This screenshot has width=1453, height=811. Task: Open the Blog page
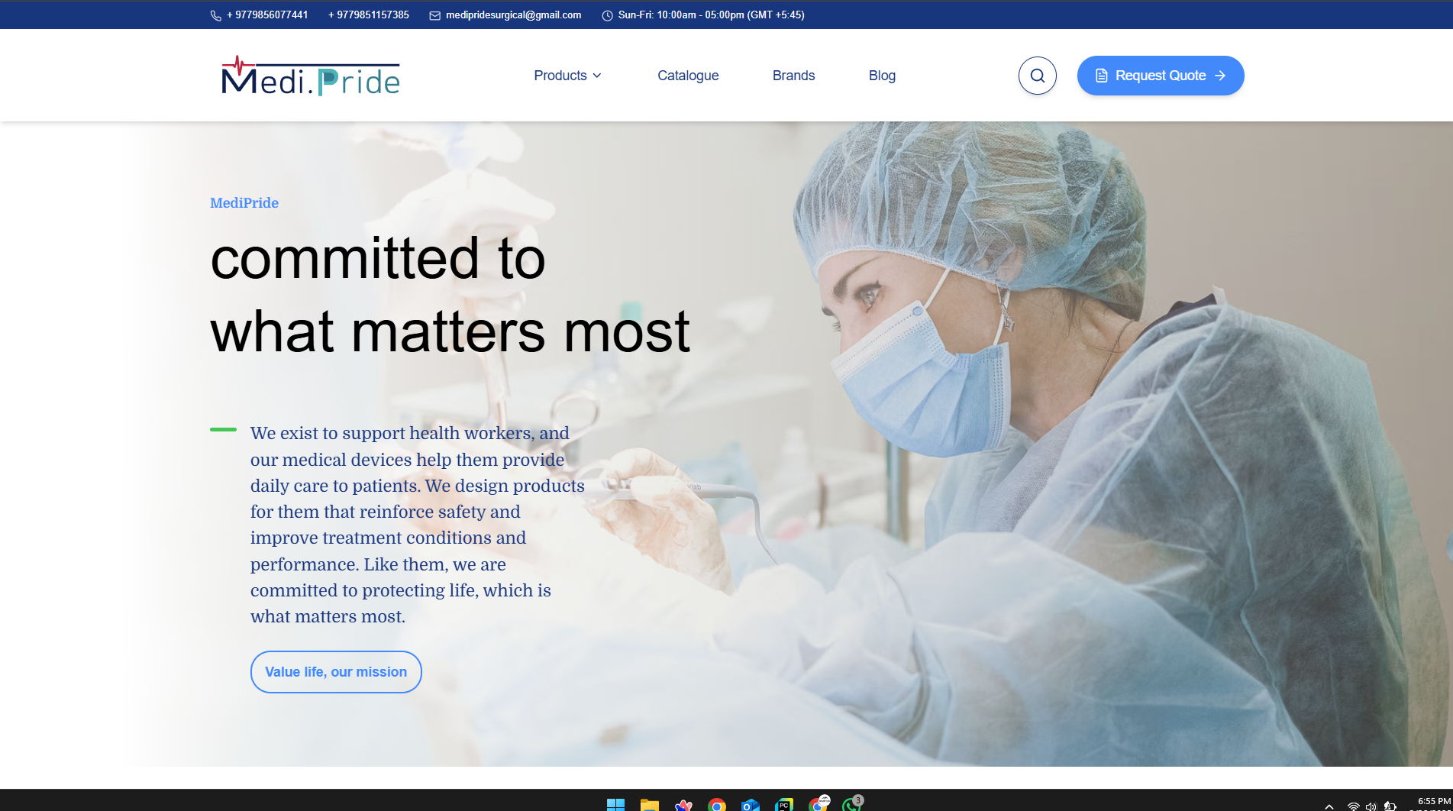click(x=882, y=75)
